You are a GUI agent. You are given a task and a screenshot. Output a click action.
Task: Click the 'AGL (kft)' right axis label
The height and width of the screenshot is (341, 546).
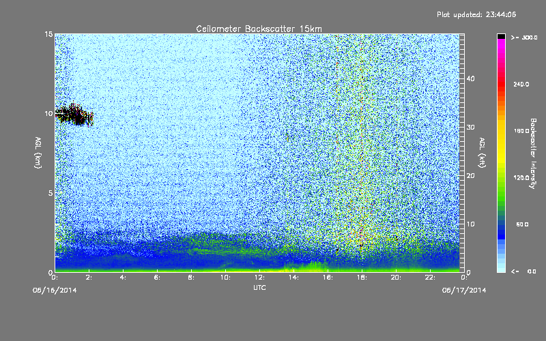coord(482,153)
